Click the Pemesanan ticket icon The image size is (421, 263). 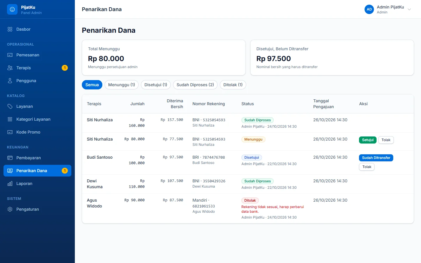coord(10,55)
